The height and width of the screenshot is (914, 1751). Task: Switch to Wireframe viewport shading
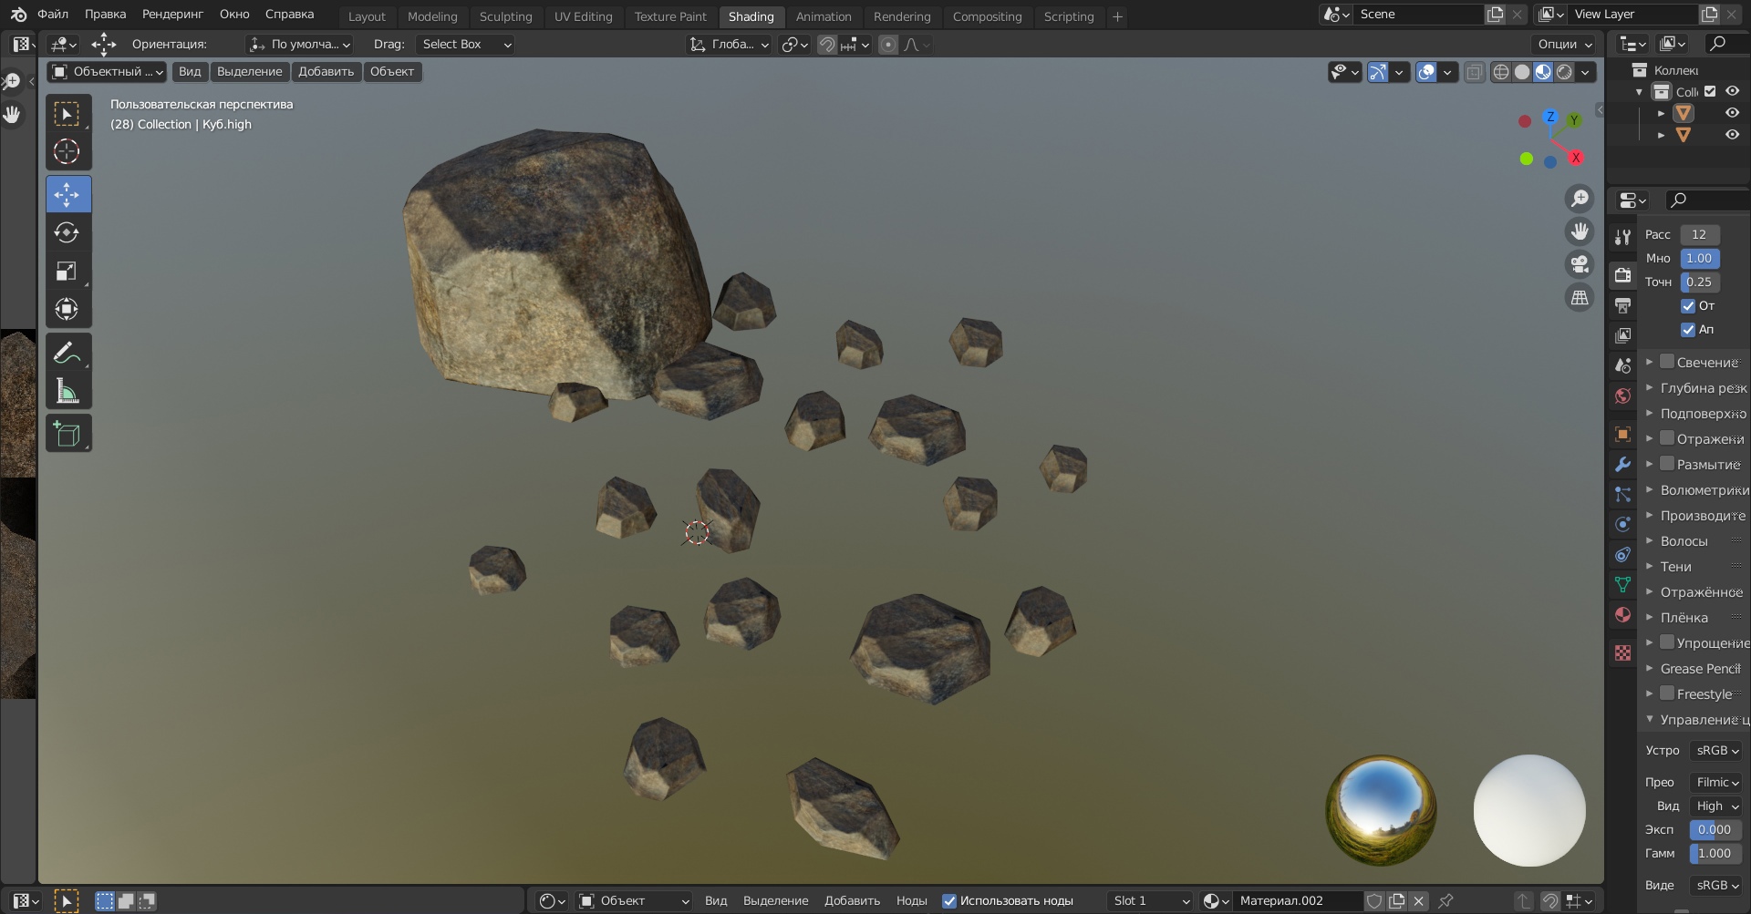1501,72
